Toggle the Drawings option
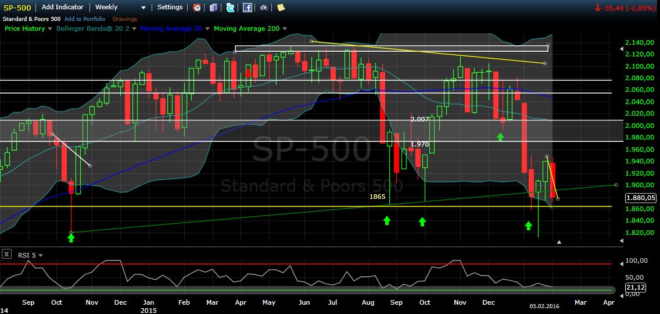Viewport: 660px width, 314px height. click(x=125, y=19)
